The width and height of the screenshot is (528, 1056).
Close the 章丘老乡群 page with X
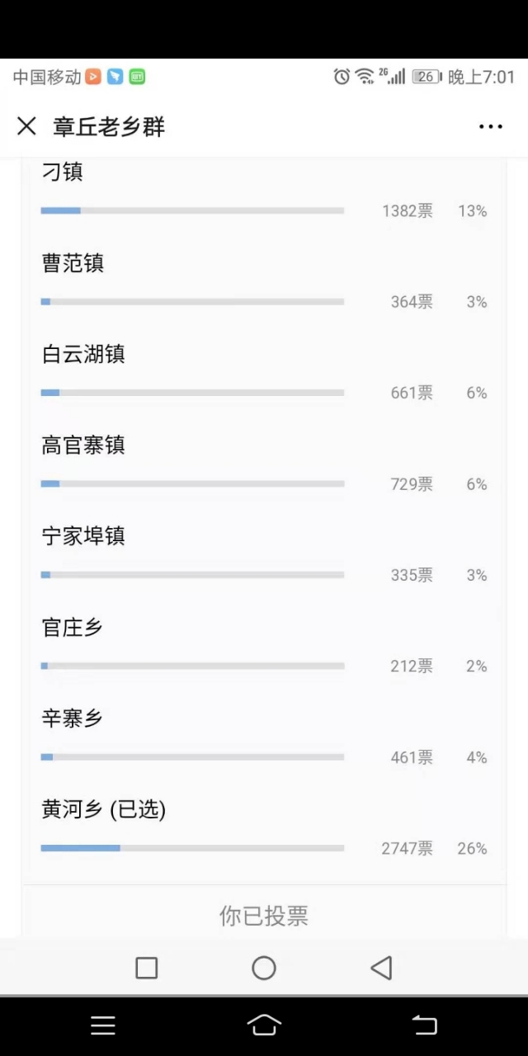(26, 126)
